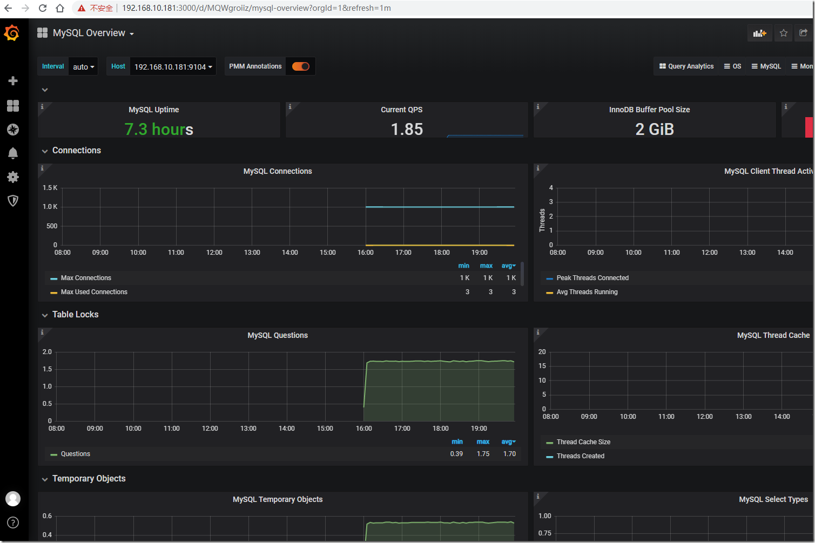Open the MySQL Uptime panel info icon
This screenshot has height=543, width=815.
pos(42,106)
